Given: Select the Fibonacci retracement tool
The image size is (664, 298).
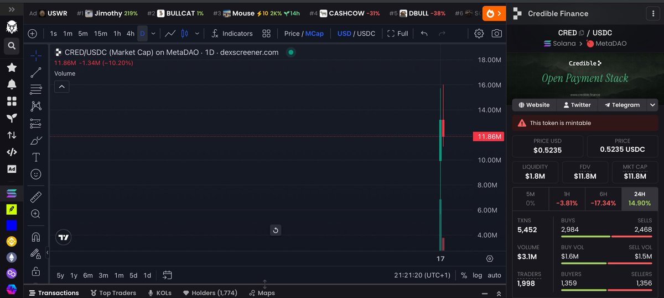Looking at the screenshot, I should [35, 89].
